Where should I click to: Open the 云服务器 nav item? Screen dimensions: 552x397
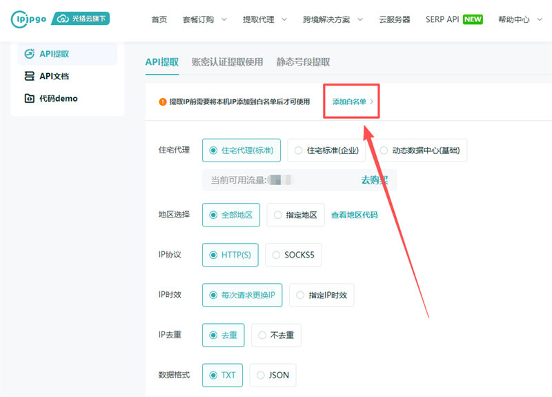395,19
